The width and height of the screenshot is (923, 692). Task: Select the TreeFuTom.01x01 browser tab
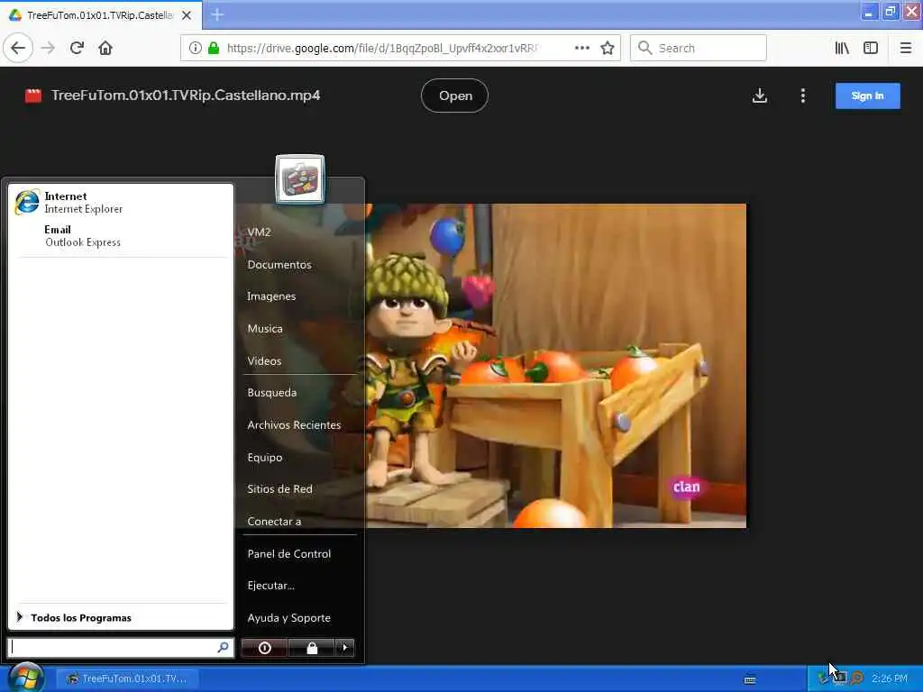(101, 15)
